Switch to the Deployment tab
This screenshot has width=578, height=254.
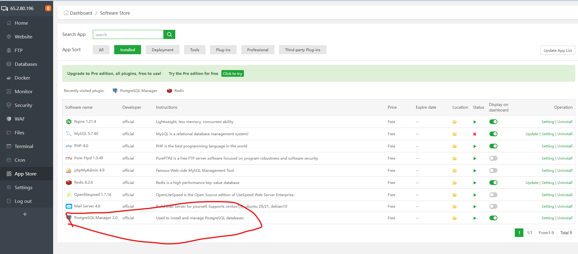coord(162,50)
